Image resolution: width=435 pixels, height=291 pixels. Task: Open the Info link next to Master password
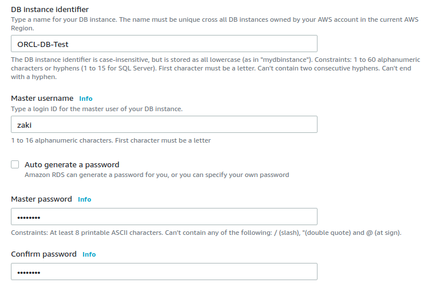tap(84, 199)
